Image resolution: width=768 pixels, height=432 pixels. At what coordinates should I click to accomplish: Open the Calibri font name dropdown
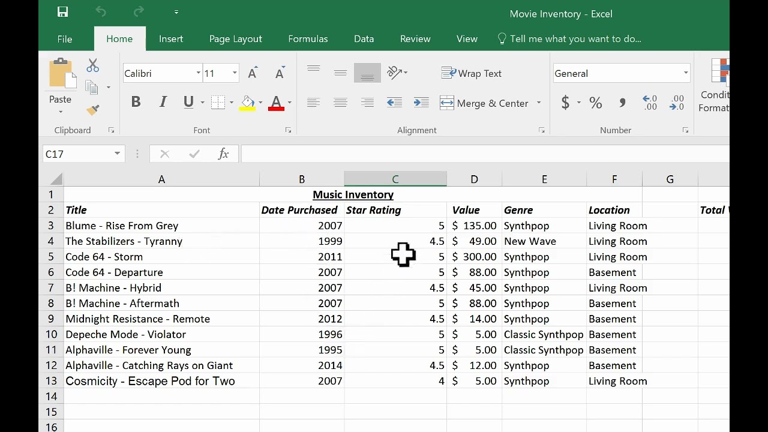tap(198, 73)
